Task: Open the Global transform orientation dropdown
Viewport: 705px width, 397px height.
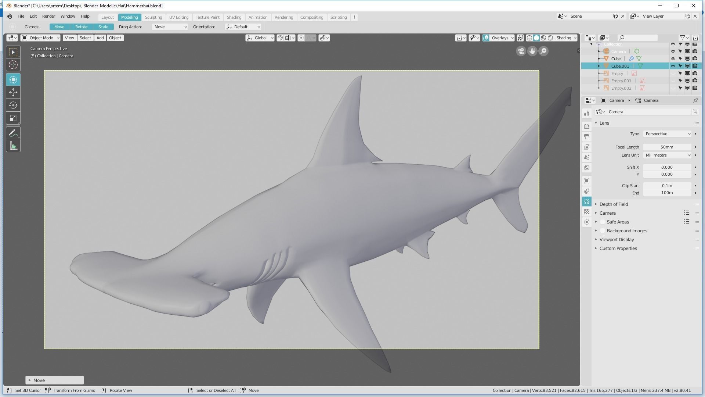Action: (260, 38)
